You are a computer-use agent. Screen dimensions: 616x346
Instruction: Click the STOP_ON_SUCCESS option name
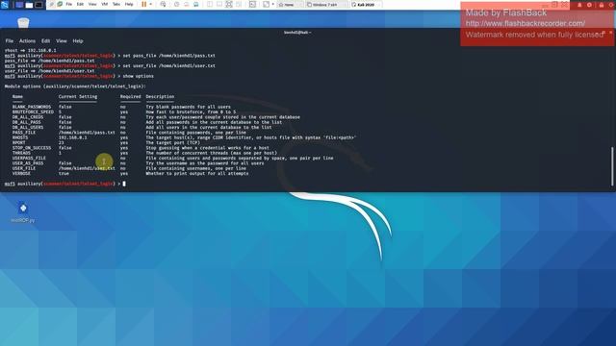(32, 147)
